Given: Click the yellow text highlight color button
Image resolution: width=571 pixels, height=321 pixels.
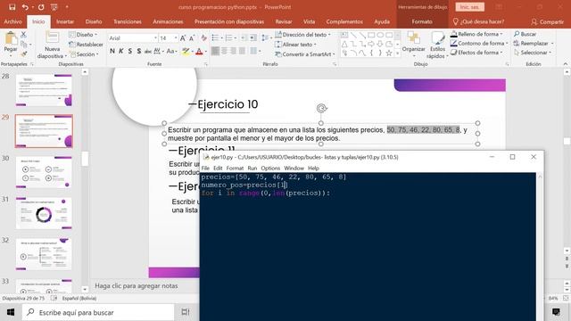Looking at the screenshot, I should 186,52.
